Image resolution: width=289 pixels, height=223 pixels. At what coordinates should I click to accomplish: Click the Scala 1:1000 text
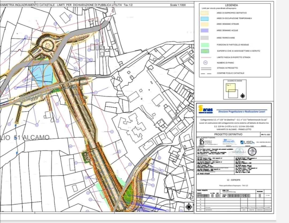pyautogui.click(x=178, y=5)
